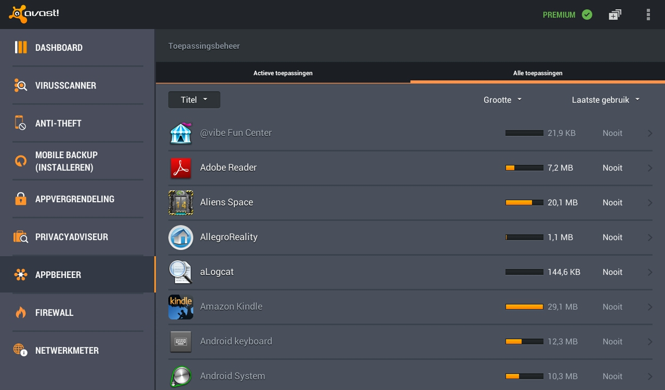Click the Amazon Kindle app icon

click(x=181, y=307)
